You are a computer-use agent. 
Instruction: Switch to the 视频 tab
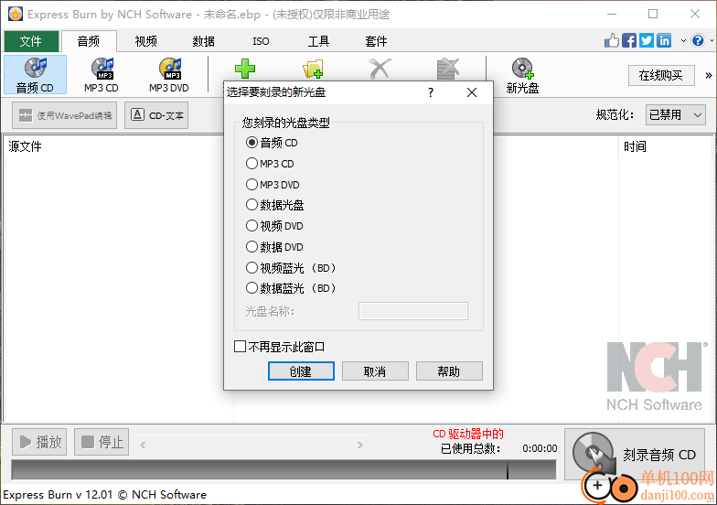point(146,41)
